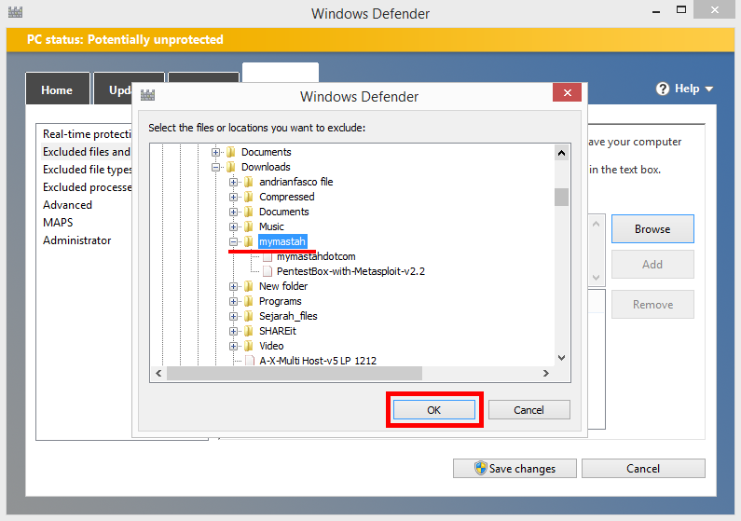The width and height of the screenshot is (741, 521).
Task: Open Excluded processes settings
Action: point(87,187)
